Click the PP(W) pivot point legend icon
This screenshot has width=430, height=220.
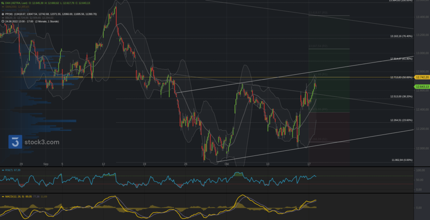[3, 14]
